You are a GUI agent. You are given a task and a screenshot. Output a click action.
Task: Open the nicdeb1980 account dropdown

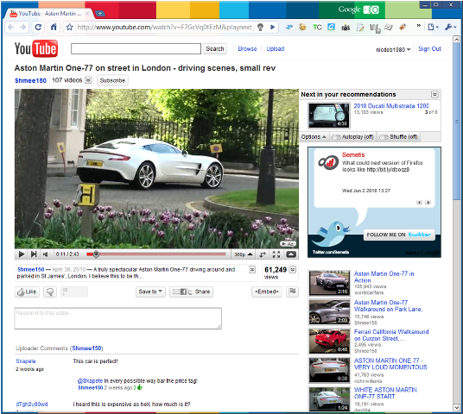pyautogui.click(x=393, y=49)
